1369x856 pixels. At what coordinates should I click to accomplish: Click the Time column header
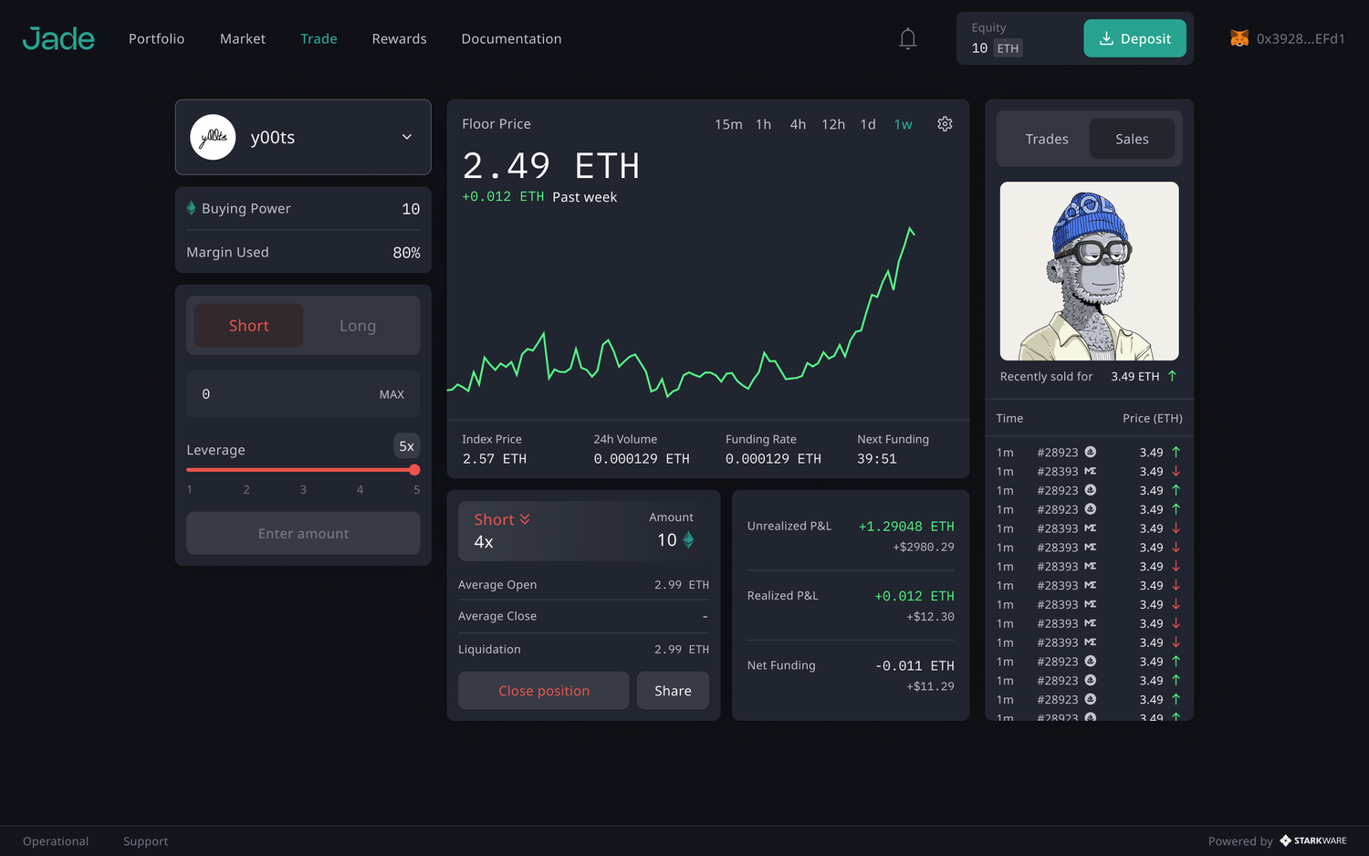[x=1009, y=418]
